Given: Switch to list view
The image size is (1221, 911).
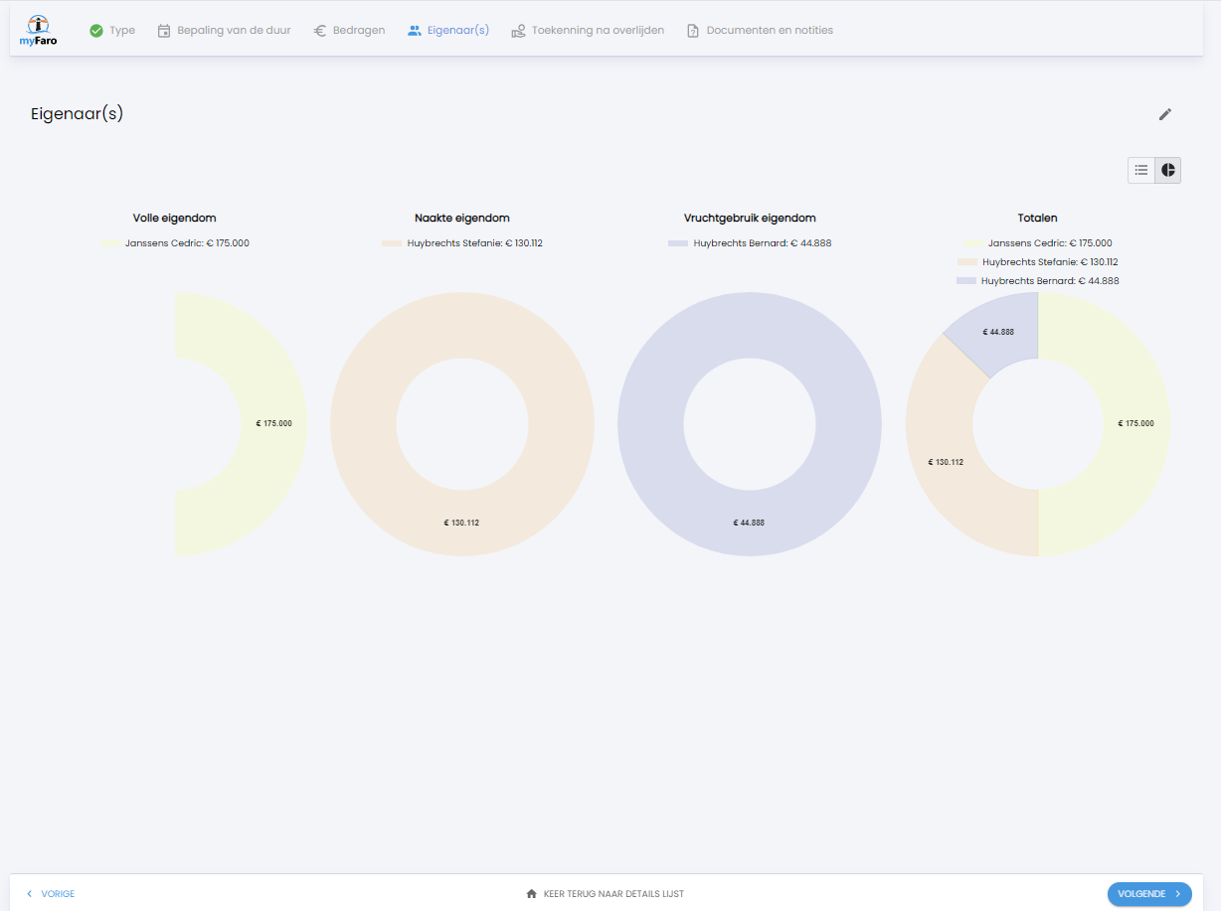Looking at the screenshot, I should pos(1141,170).
